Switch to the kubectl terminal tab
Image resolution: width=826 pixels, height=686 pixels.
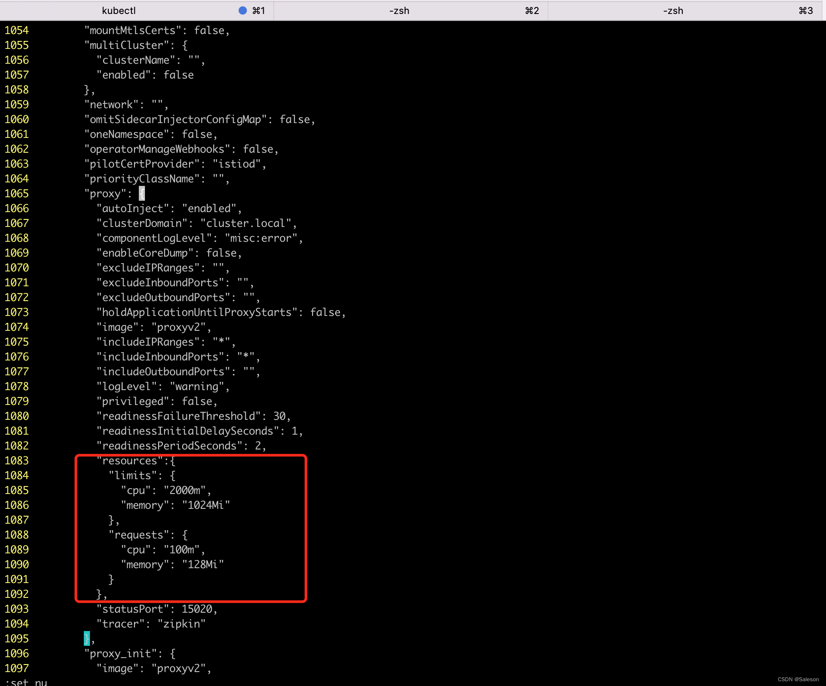point(137,10)
